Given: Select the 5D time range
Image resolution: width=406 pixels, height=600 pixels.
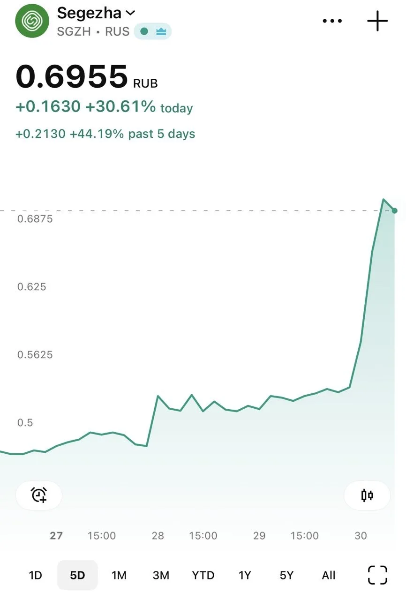Looking at the screenshot, I should click(x=77, y=575).
